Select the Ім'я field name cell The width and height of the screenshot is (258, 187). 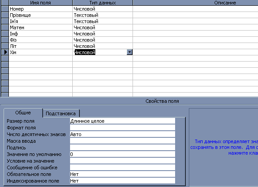[40, 21]
